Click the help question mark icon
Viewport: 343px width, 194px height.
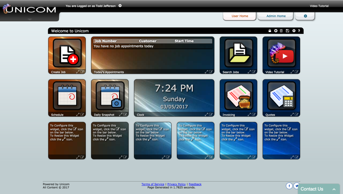(x=299, y=31)
